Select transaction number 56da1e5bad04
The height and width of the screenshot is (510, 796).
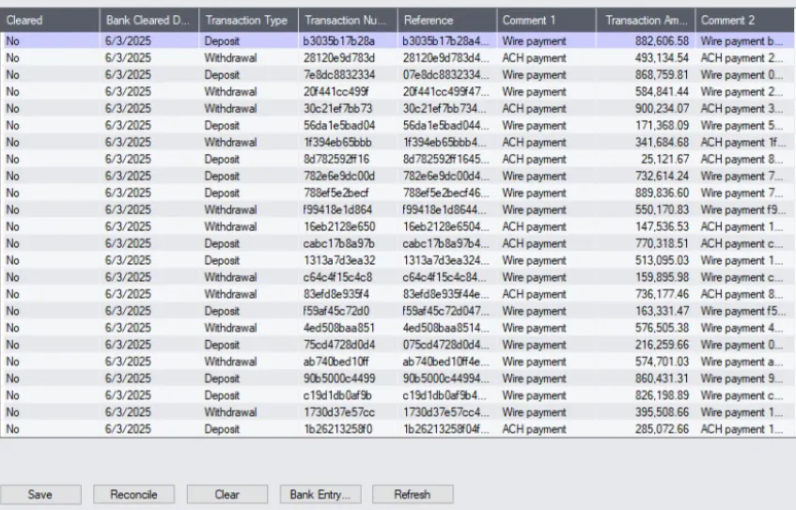click(339, 125)
